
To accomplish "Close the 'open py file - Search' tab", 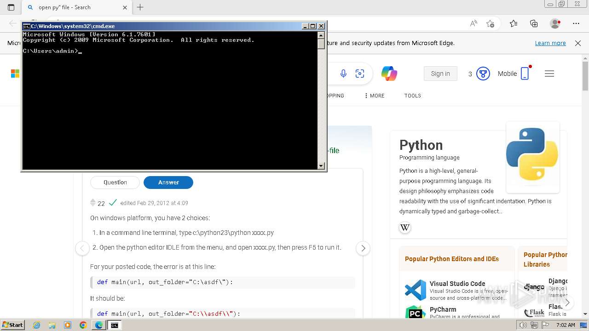I will [125, 7].
